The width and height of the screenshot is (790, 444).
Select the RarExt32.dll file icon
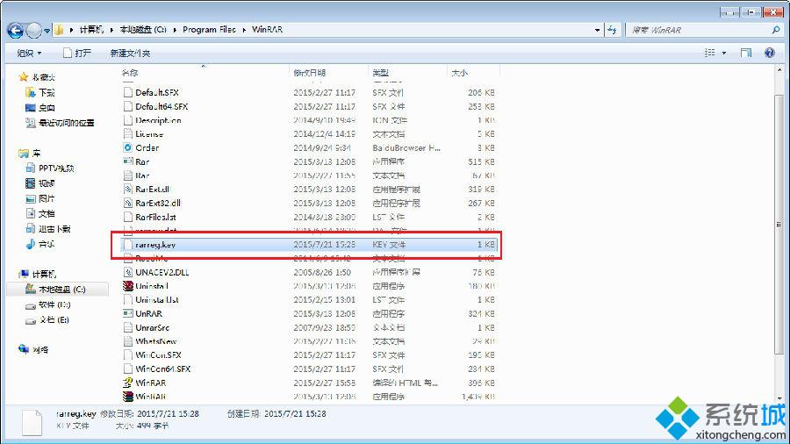click(128, 203)
